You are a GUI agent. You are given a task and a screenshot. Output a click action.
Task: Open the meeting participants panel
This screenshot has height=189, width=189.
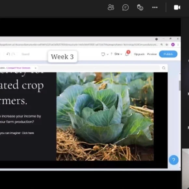click(x=111, y=7)
